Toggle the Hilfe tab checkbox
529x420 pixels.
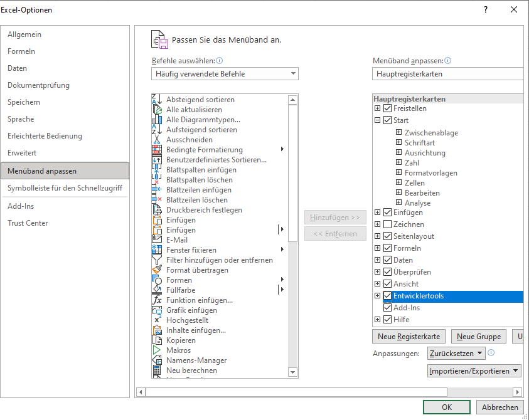(388, 320)
